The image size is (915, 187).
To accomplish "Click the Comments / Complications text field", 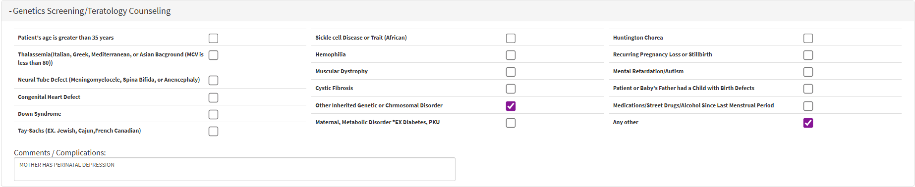I will pos(234,169).
